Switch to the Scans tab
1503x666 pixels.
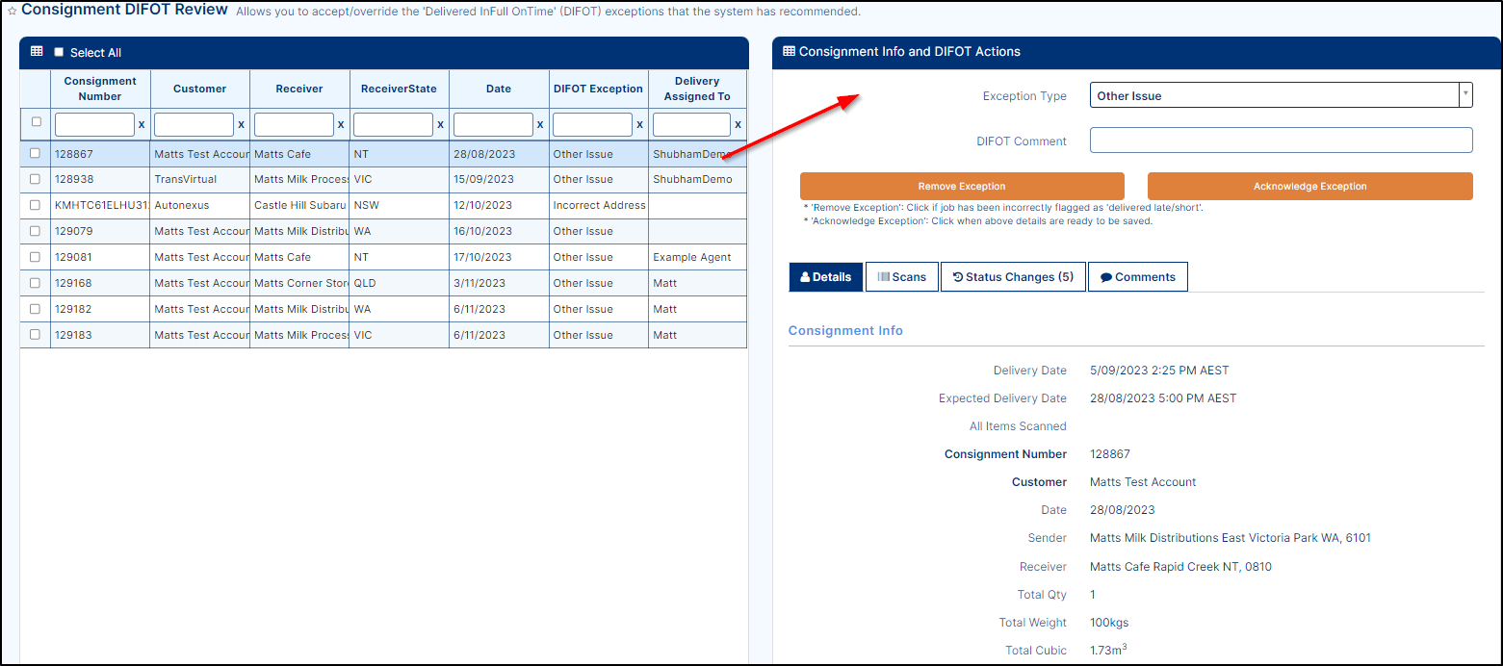901,277
